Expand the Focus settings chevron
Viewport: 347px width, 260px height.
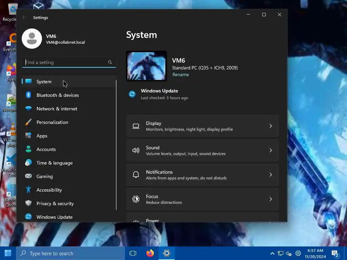(271, 199)
